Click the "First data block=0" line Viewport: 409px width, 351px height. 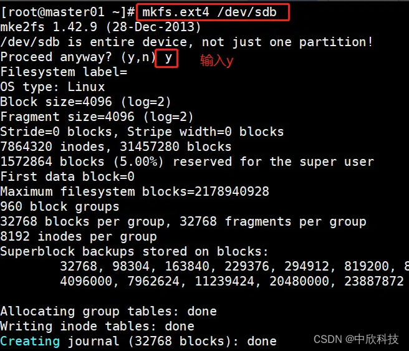[67, 176]
